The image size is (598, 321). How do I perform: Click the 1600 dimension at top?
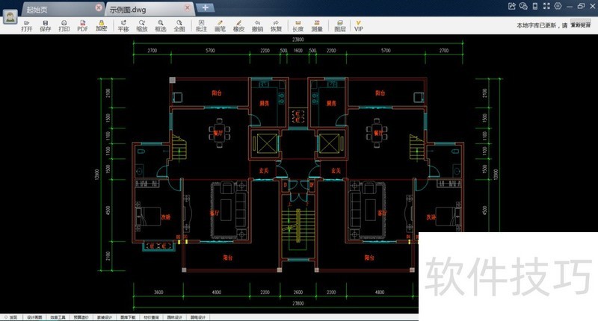(x=298, y=51)
